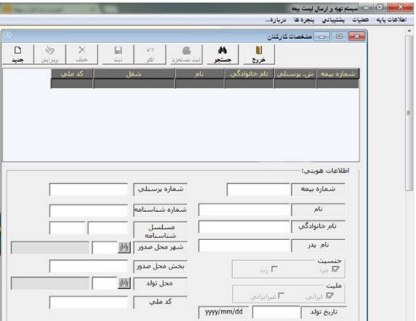Open lookup binoculars beside محل تولد

click(124, 283)
